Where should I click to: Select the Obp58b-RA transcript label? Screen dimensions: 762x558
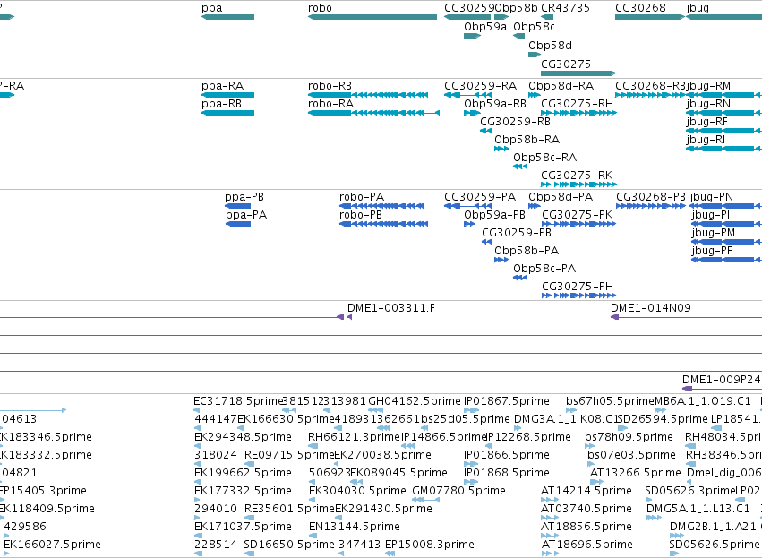pyautogui.click(x=527, y=140)
